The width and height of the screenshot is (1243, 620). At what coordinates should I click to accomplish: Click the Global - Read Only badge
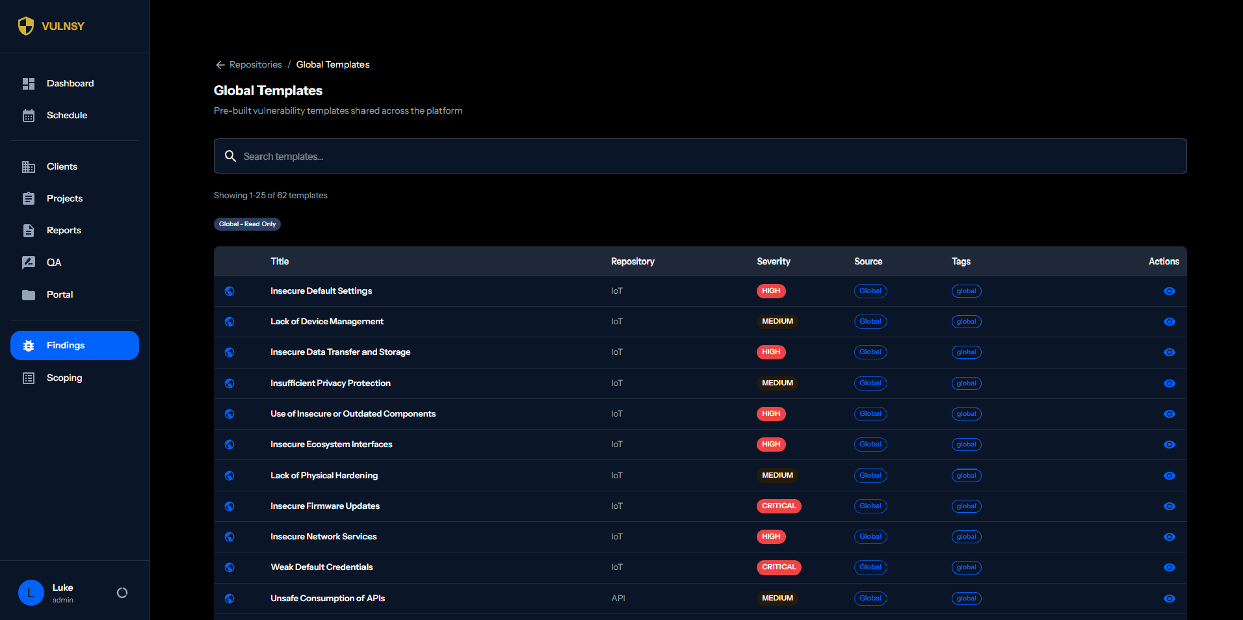point(247,224)
